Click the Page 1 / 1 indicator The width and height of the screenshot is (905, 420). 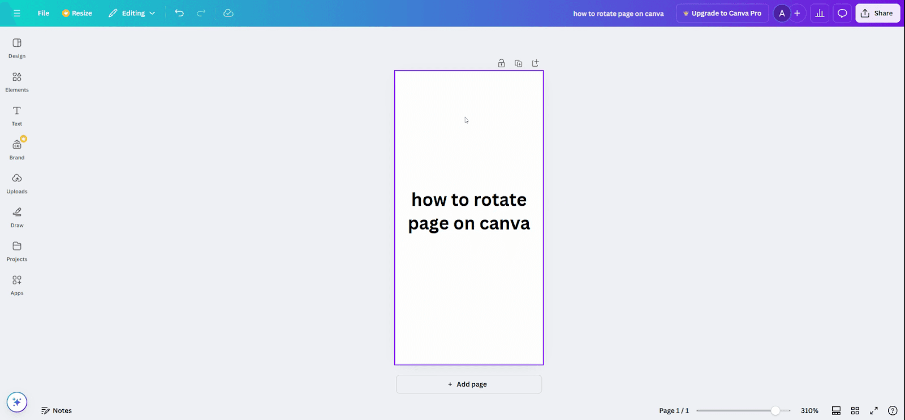(x=674, y=411)
